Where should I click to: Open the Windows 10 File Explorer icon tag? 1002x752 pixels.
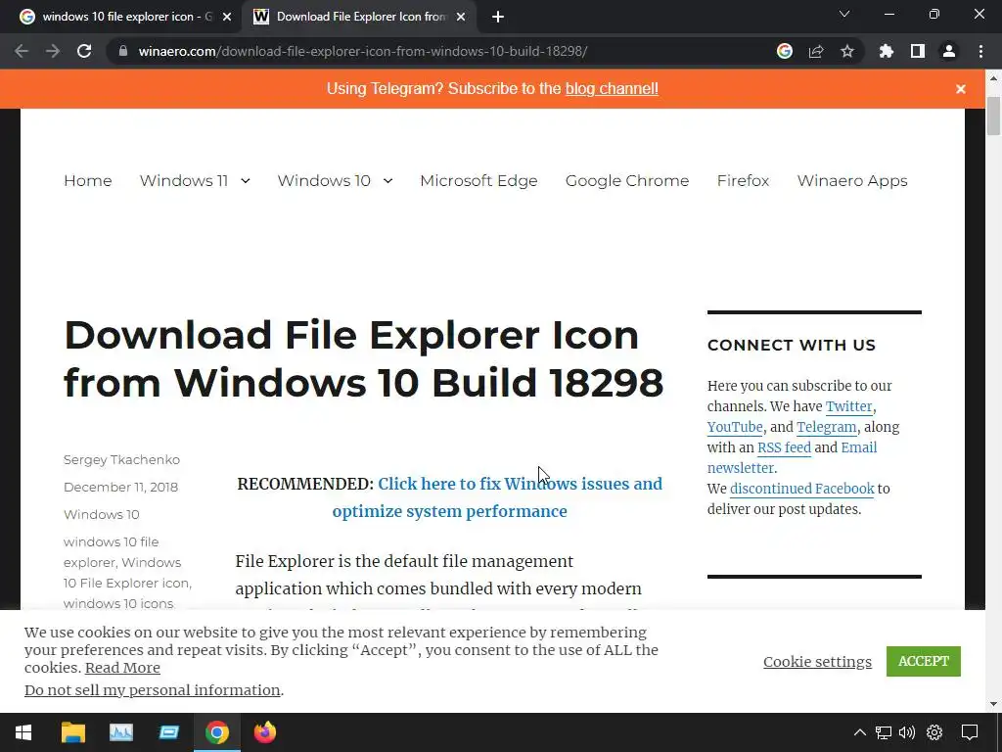(x=126, y=573)
